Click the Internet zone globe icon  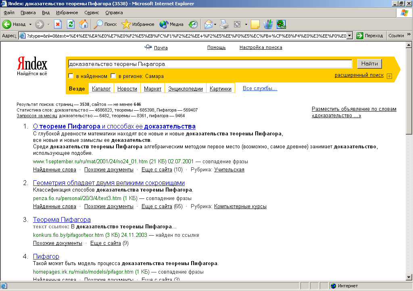(x=334, y=286)
